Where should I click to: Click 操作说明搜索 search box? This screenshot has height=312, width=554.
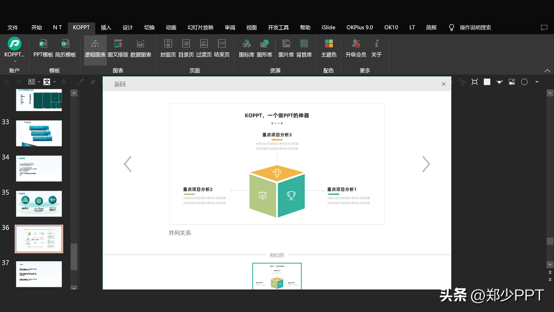pyautogui.click(x=475, y=27)
